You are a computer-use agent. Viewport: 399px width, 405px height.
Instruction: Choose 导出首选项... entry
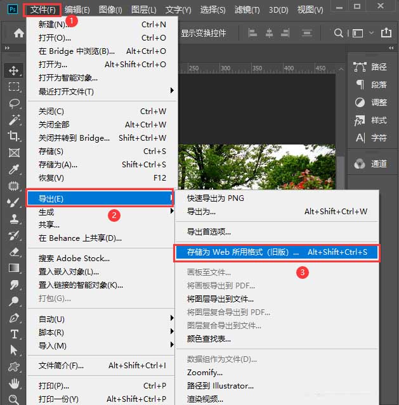click(x=277, y=232)
